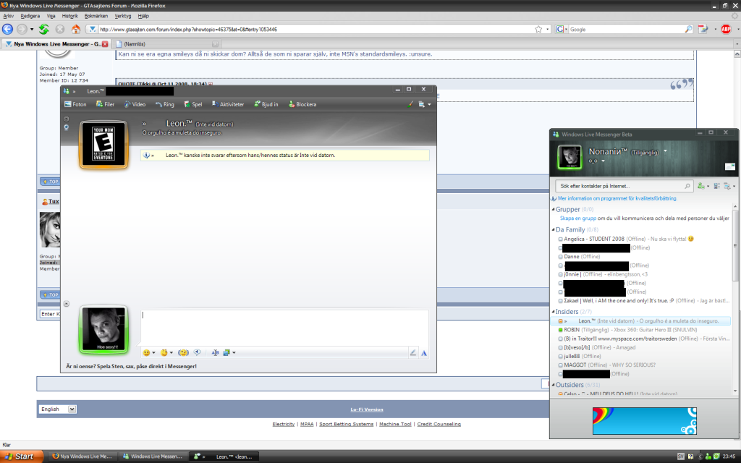Reload the page in Firefox

pos(44,29)
